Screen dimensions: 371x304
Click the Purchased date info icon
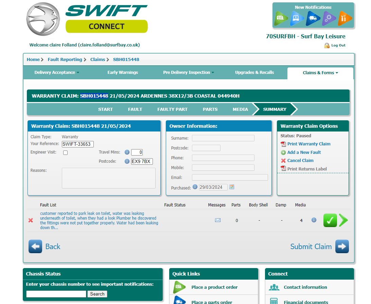click(x=195, y=187)
